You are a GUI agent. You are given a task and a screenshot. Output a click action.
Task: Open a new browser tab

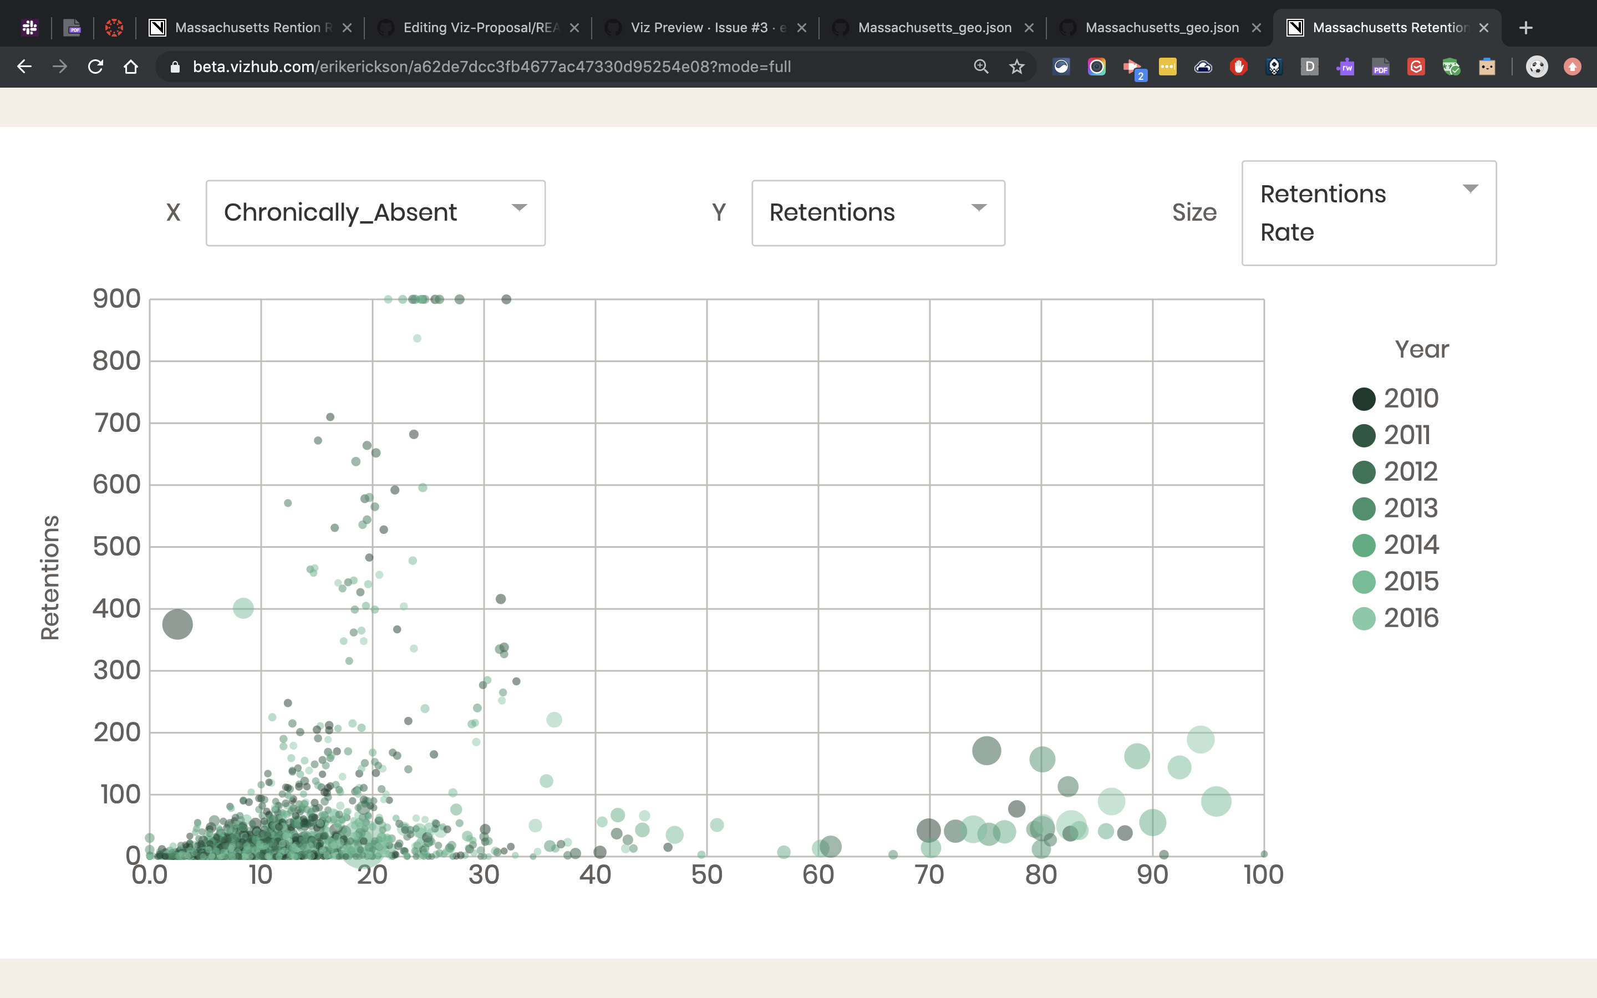click(x=1525, y=28)
